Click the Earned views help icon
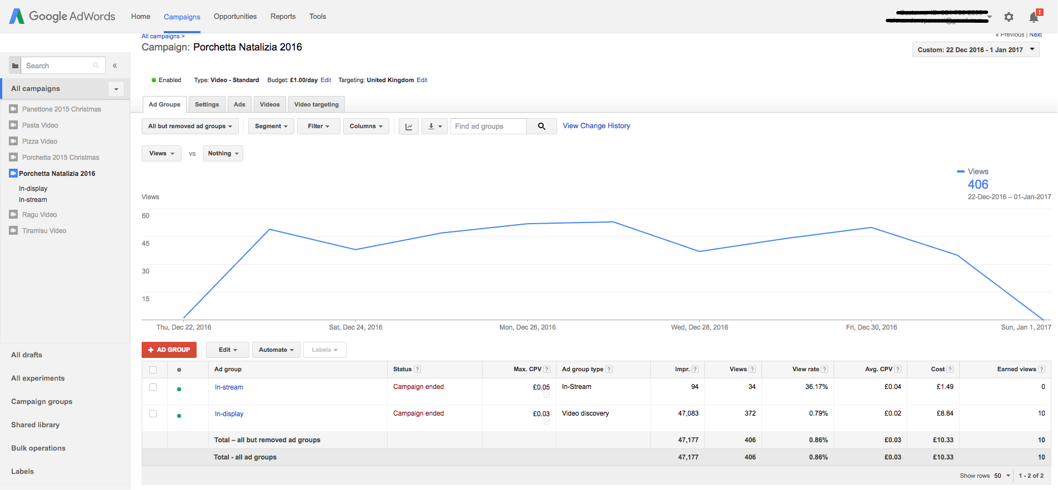This screenshot has height=490, width=1058. pos(1042,370)
